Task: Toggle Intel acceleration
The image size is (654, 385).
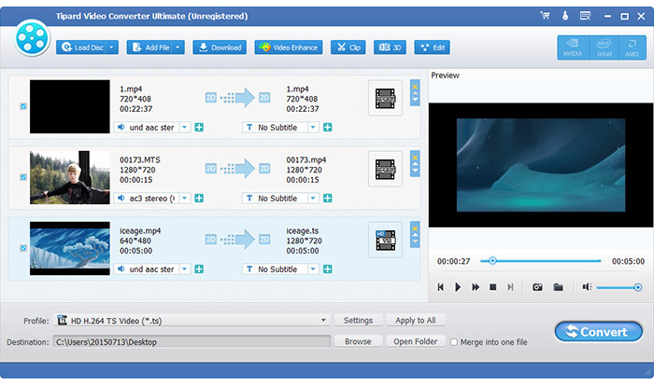Action: coord(604,48)
